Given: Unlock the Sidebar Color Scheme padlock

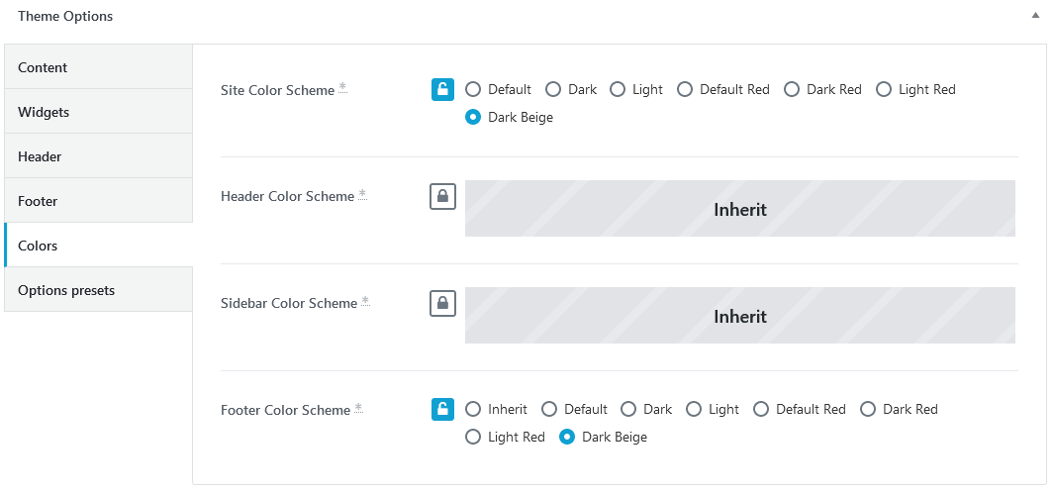Looking at the screenshot, I should point(443,303).
